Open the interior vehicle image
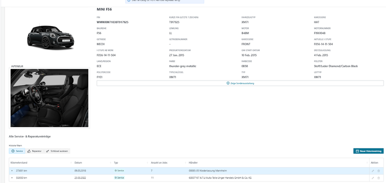The height and width of the screenshot is (183, 386). click(x=49, y=98)
